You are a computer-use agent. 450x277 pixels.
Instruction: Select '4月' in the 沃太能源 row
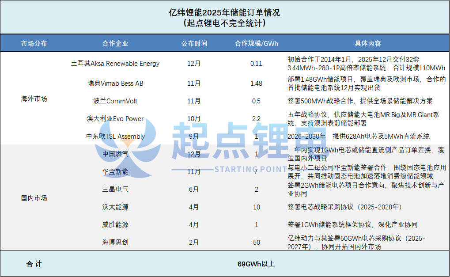pos(194,207)
